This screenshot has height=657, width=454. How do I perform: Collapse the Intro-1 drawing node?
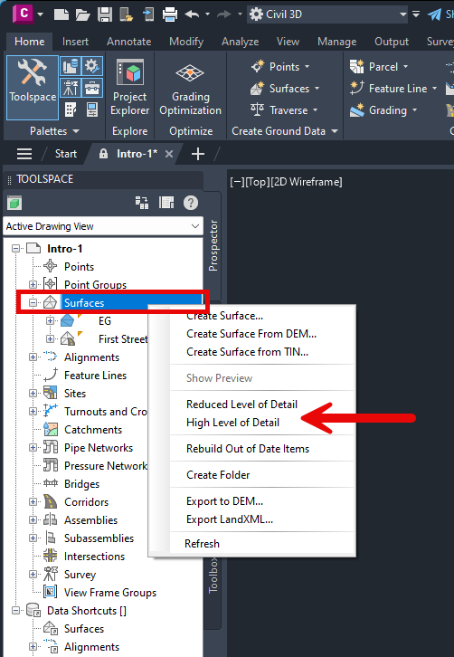coord(15,249)
